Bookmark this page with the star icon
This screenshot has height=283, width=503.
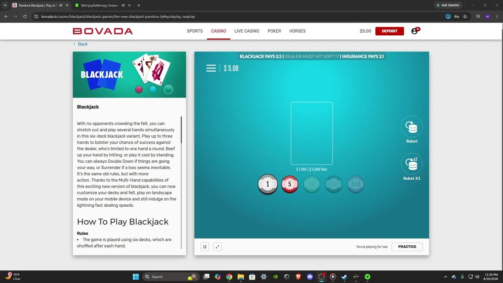[465, 17]
